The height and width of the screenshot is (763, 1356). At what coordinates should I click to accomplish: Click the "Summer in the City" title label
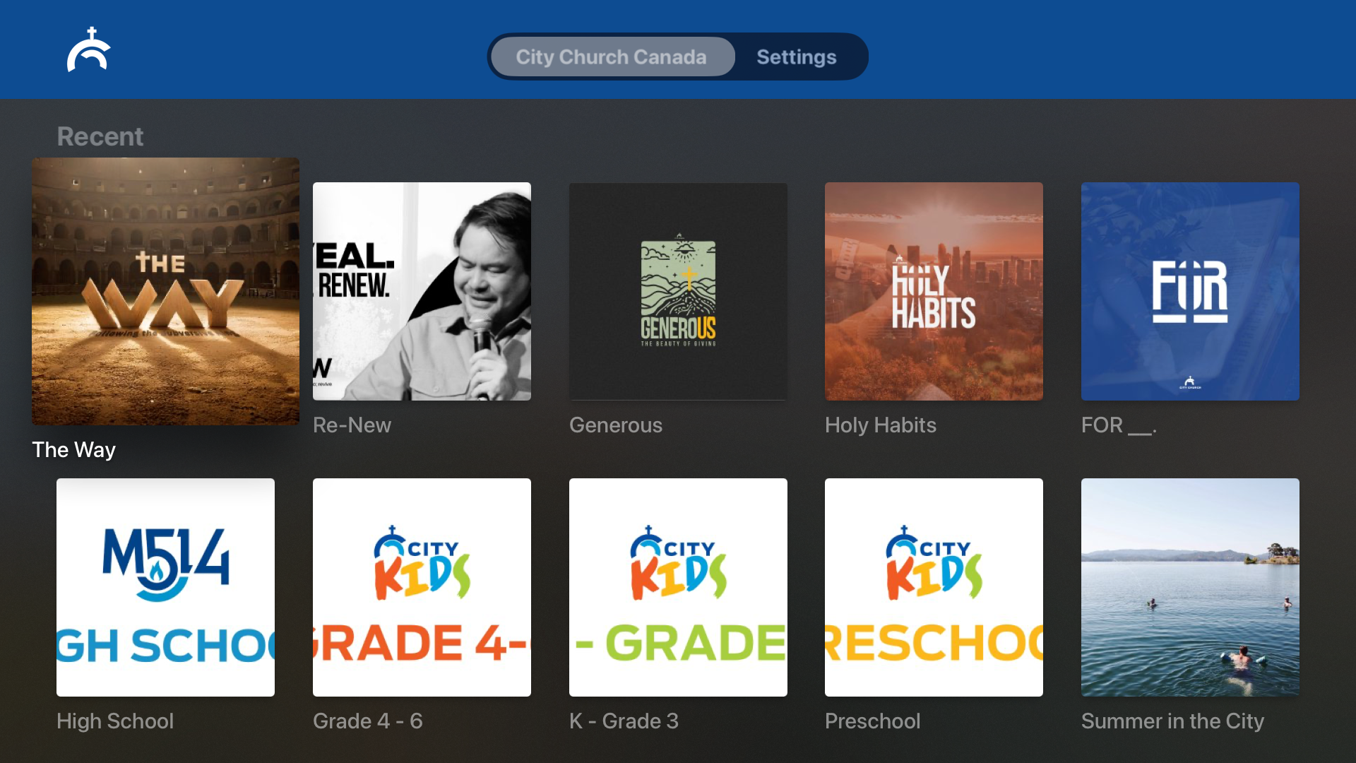1172,721
